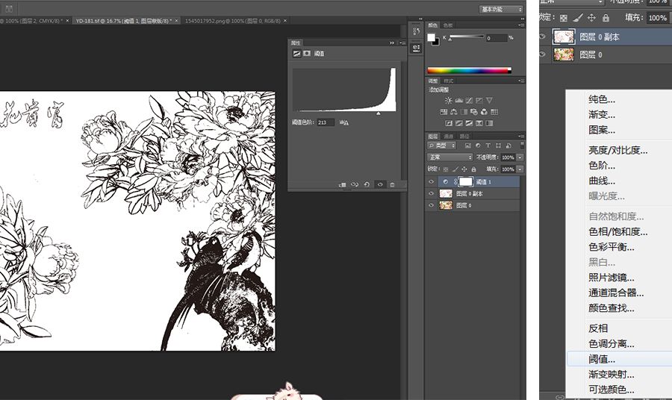672x400 pixels.
Task: Choose 渐变映射... from the adjustment menu
Action: (x=611, y=375)
